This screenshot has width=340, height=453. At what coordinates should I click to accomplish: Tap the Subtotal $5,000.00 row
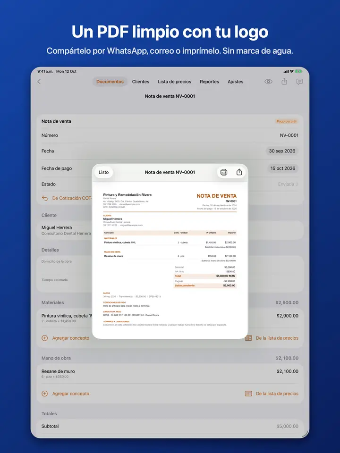[x=170, y=426]
